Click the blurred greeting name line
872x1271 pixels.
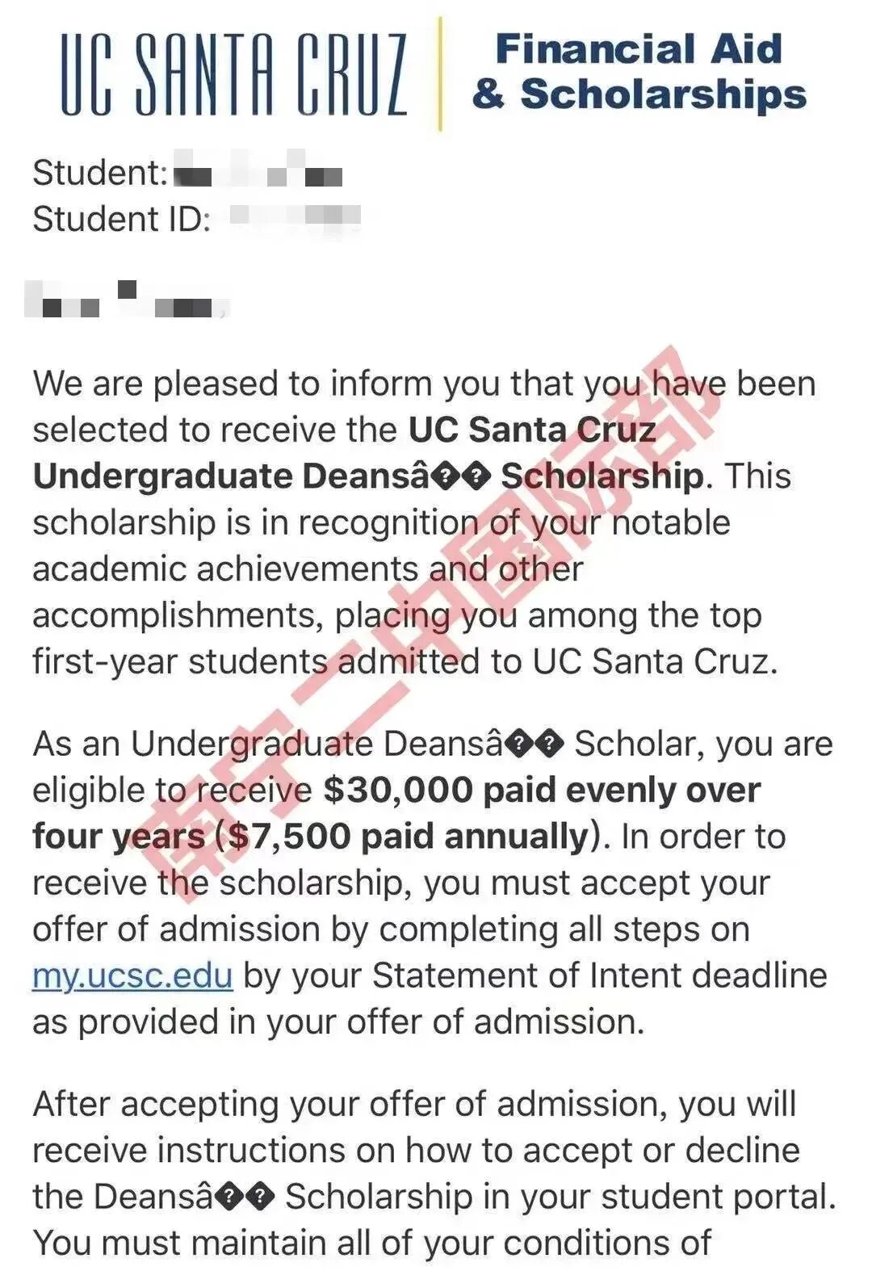[128, 299]
